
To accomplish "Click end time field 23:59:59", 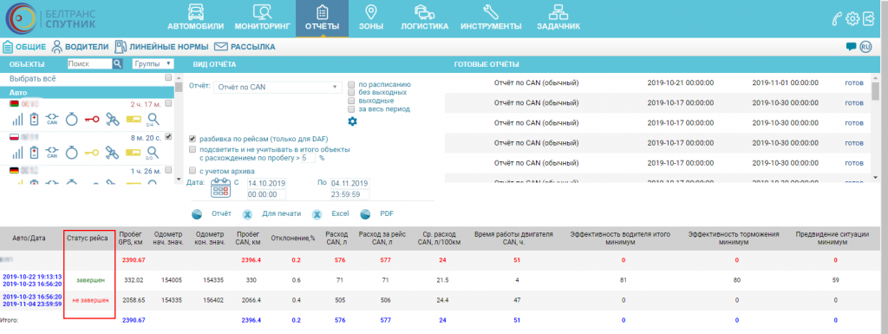I will (x=350, y=194).
